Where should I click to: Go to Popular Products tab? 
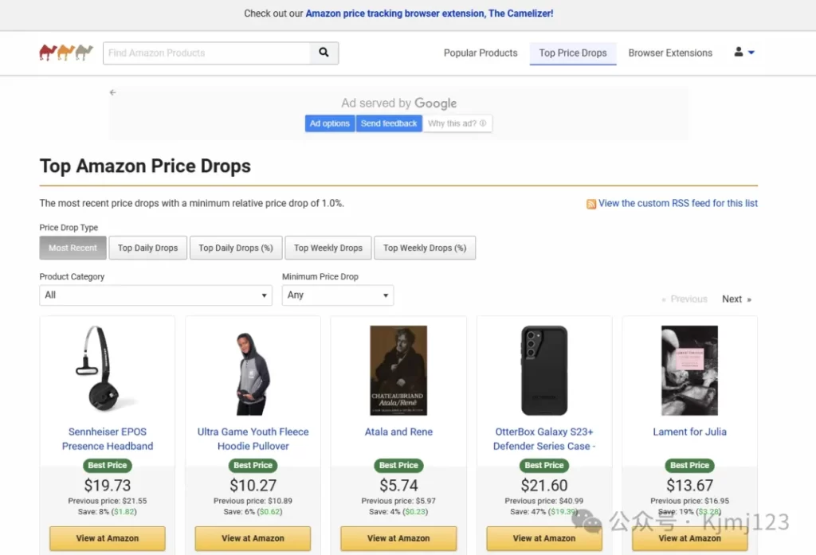point(481,53)
